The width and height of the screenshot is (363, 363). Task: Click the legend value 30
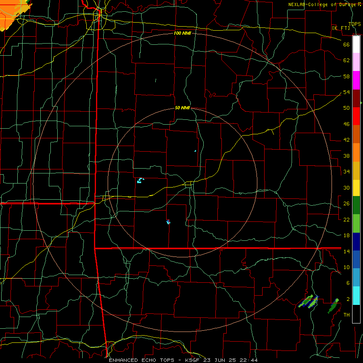(x=346, y=188)
